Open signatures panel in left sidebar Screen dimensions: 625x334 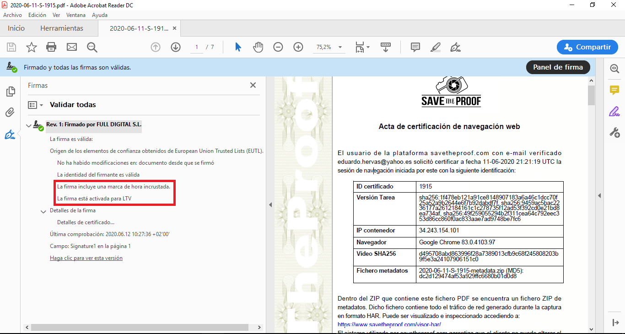pos(10,135)
